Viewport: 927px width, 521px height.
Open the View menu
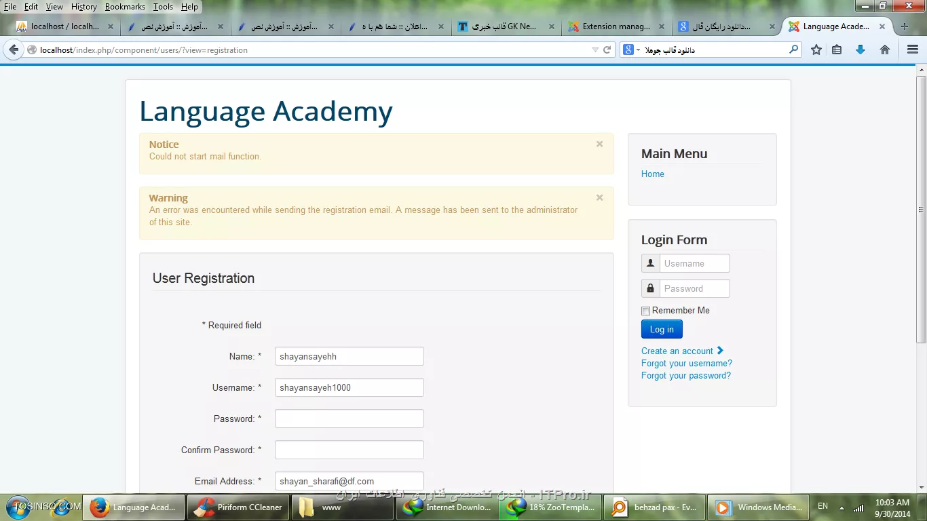(54, 7)
